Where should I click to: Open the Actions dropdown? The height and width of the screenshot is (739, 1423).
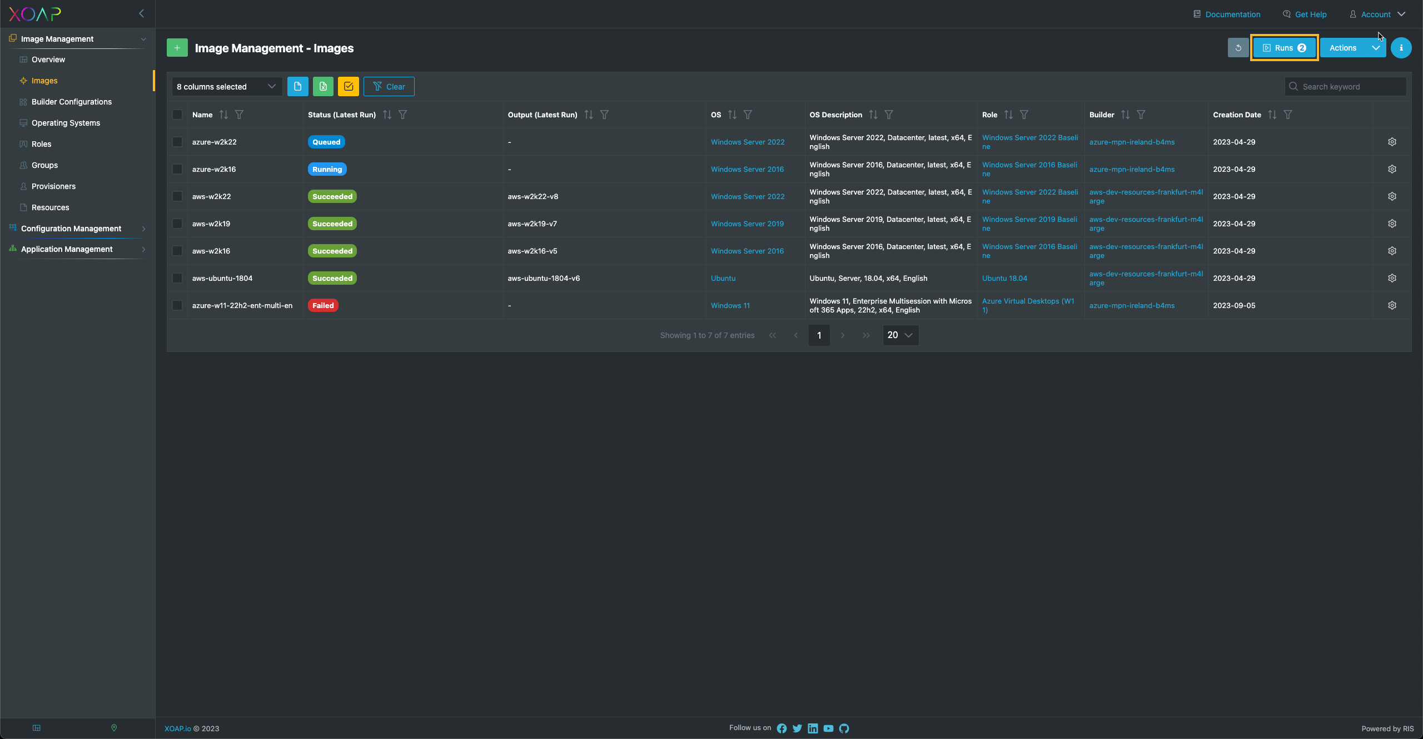(1352, 48)
